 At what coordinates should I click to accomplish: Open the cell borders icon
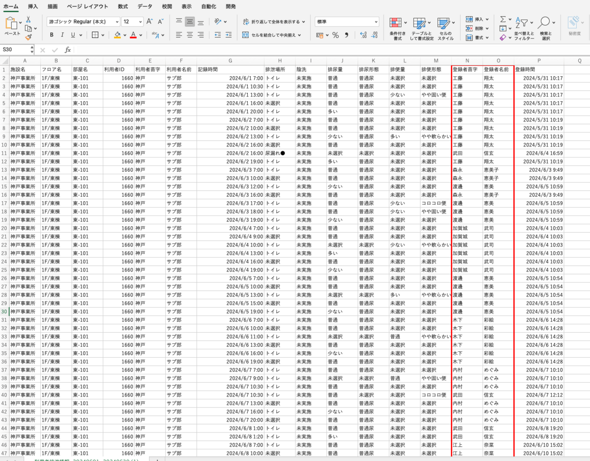click(95, 35)
